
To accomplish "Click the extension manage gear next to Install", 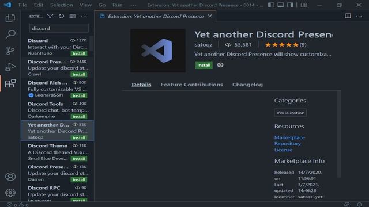I will 220,65.
